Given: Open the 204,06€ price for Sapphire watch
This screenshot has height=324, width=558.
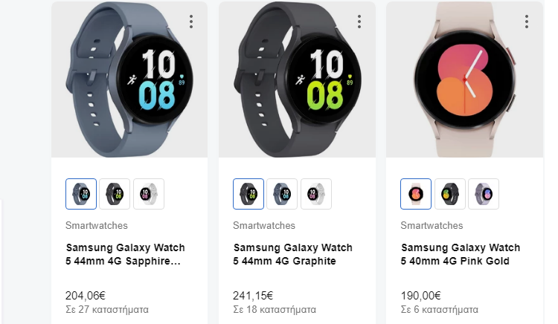Looking at the screenshot, I should click(x=86, y=296).
